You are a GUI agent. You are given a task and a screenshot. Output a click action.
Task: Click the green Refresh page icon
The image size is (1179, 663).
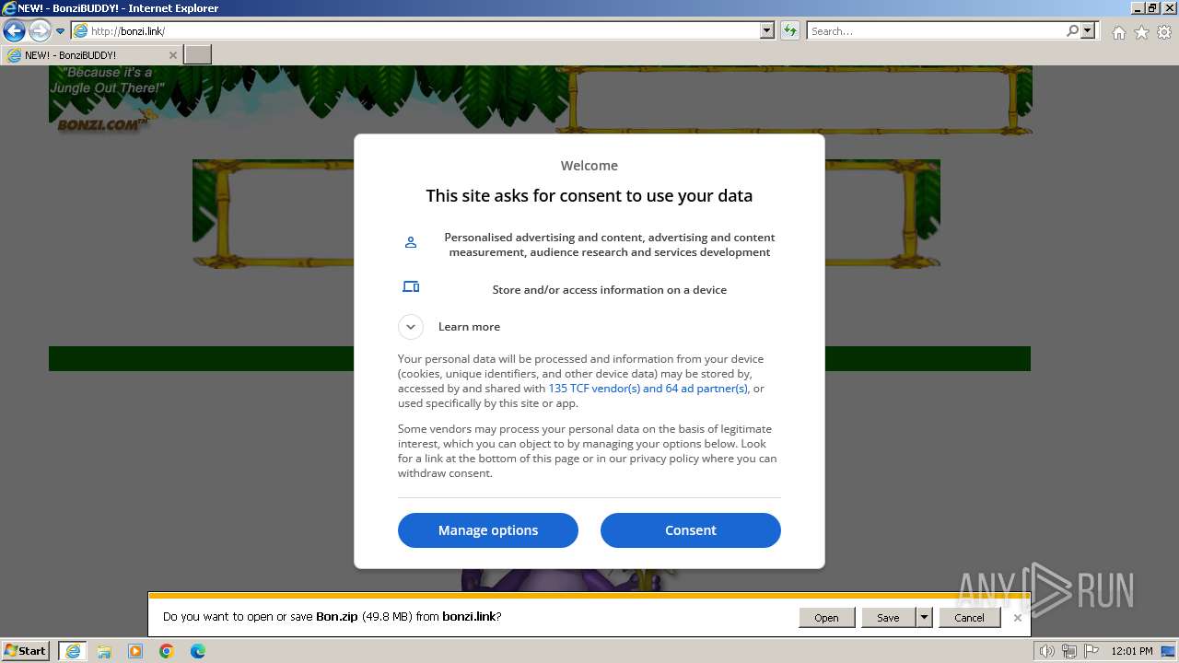pyautogui.click(x=789, y=31)
